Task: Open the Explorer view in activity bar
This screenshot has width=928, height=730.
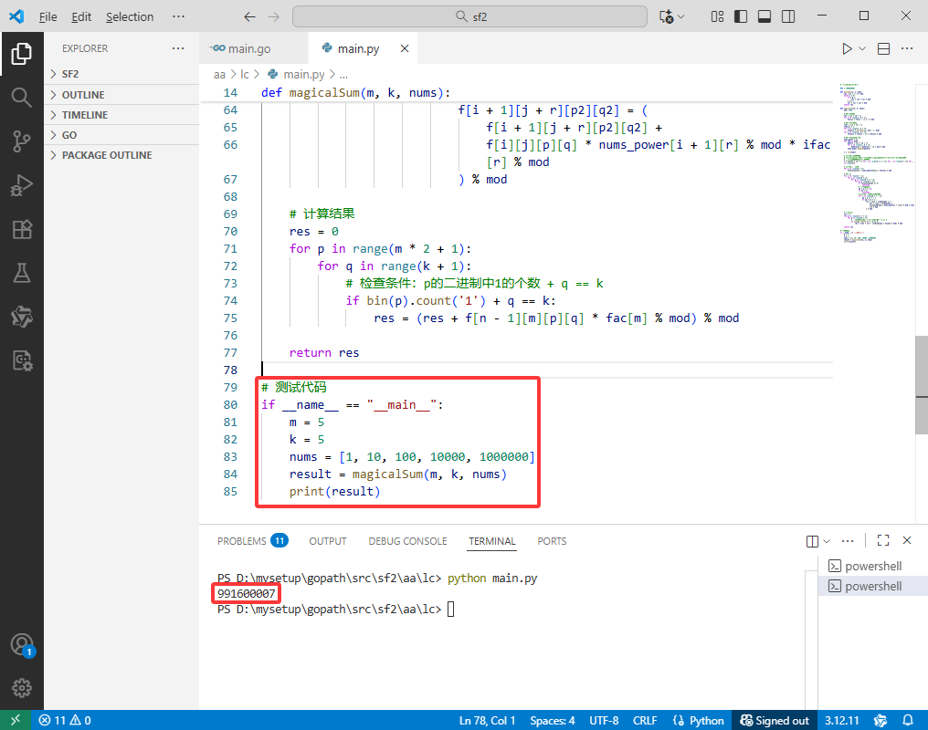Action: point(22,54)
